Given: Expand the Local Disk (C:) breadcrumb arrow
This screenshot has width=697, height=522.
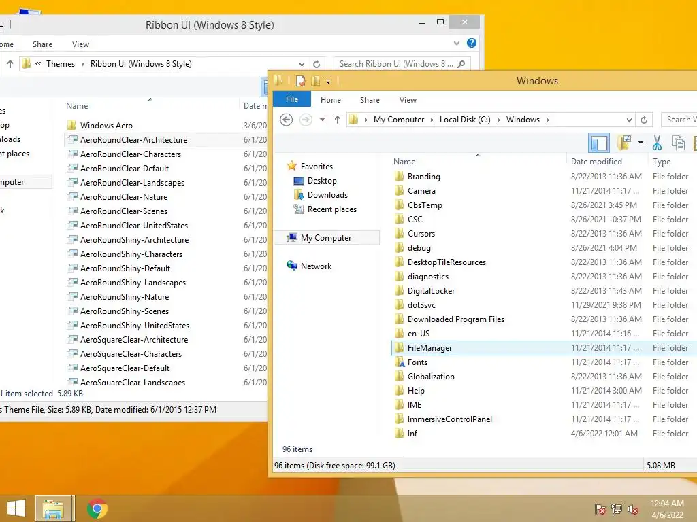Looking at the screenshot, I should [x=498, y=120].
